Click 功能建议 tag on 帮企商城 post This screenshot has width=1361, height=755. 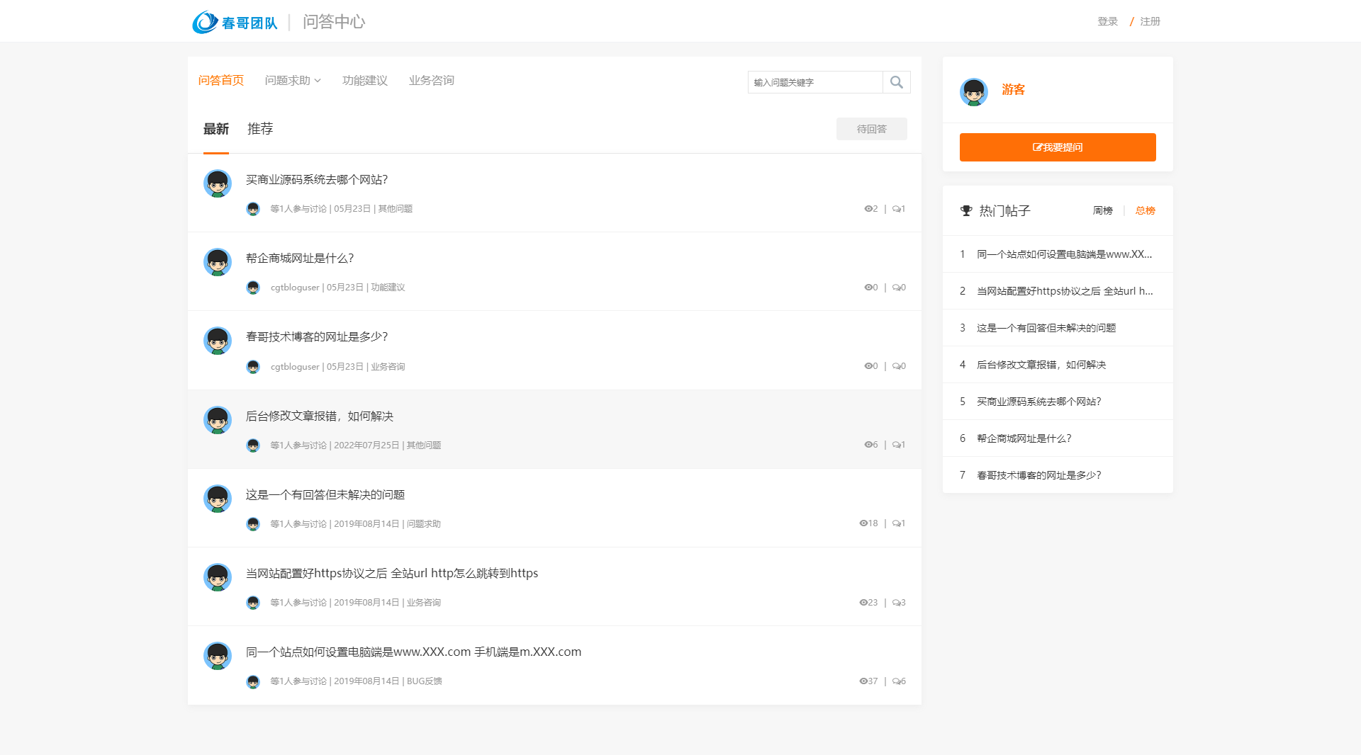coord(388,288)
